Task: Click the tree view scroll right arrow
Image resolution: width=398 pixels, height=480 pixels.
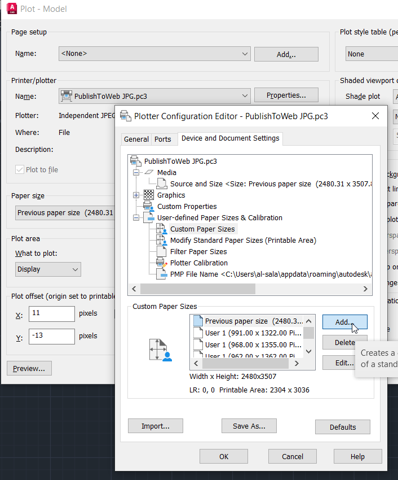Action: [365, 289]
